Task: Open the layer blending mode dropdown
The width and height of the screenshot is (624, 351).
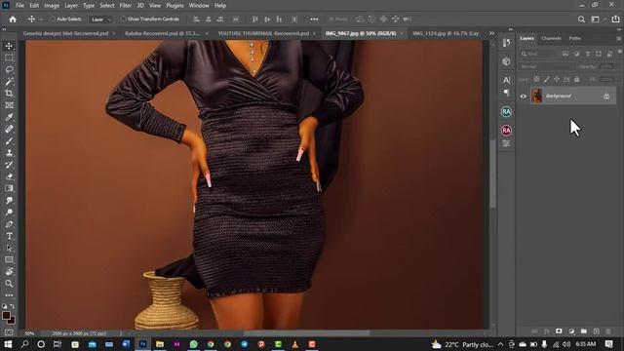Action: tap(547, 66)
